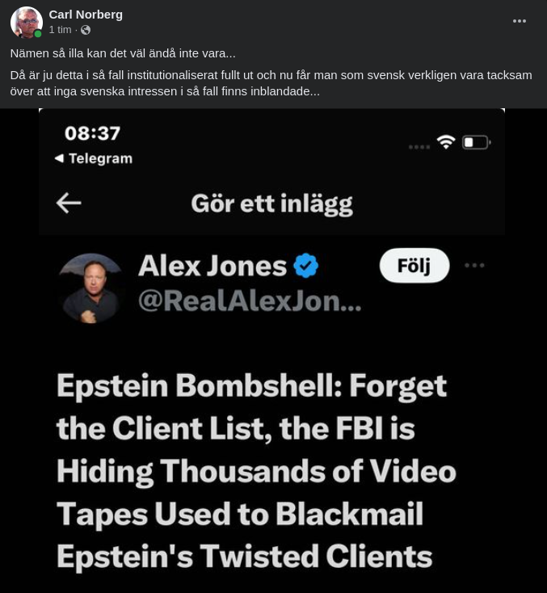Click the @RealAlexJon... handle

click(250, 301)
